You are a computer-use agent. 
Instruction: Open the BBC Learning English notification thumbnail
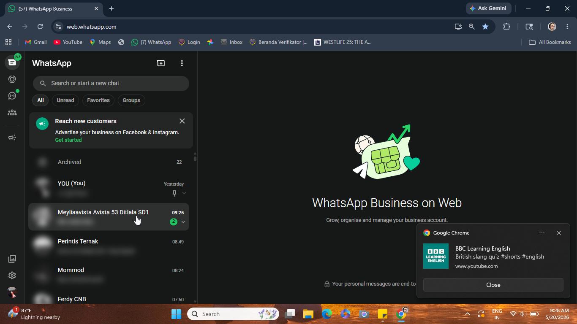[436, 256]
